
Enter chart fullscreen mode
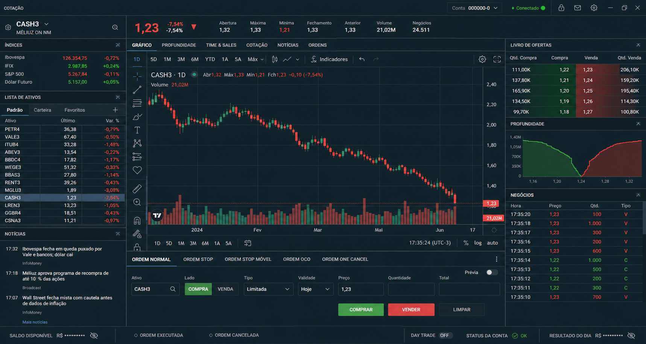coord(497,59)
